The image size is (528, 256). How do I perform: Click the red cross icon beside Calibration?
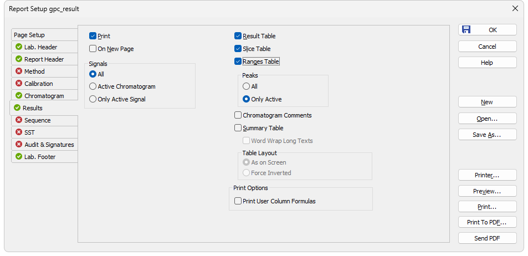19,83
